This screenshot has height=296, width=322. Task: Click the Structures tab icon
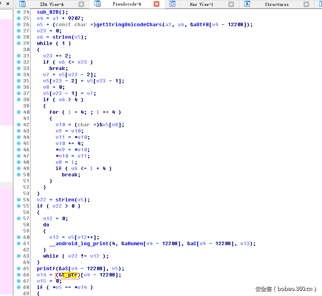(x=247, y=4)
